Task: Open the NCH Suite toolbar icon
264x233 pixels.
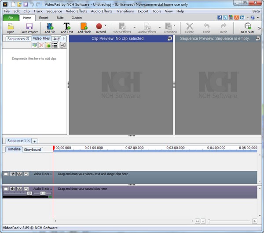Action: tap(248, 27)
